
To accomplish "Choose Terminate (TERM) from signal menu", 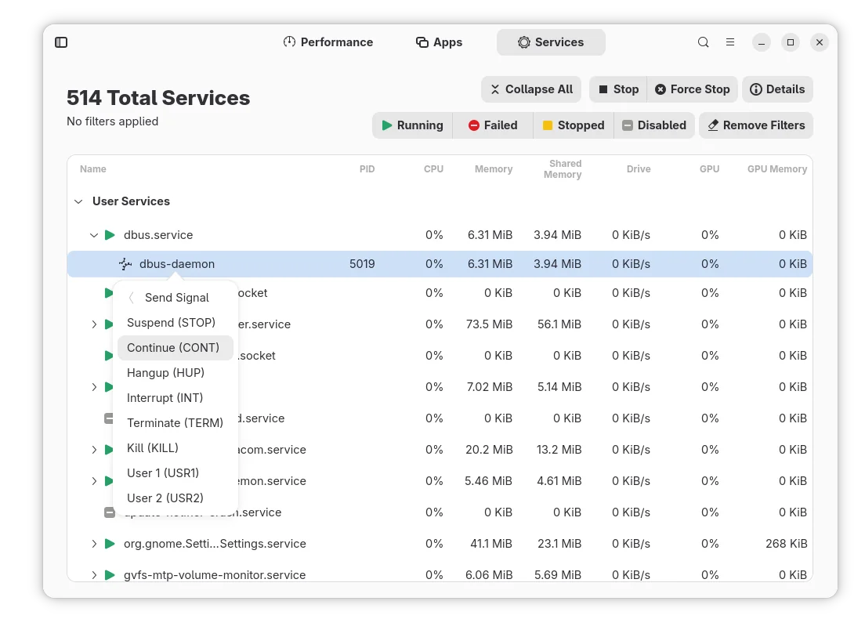I will coord(175,423).
